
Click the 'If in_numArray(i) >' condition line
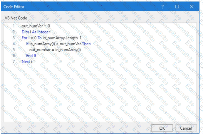[x=58, y=44]
